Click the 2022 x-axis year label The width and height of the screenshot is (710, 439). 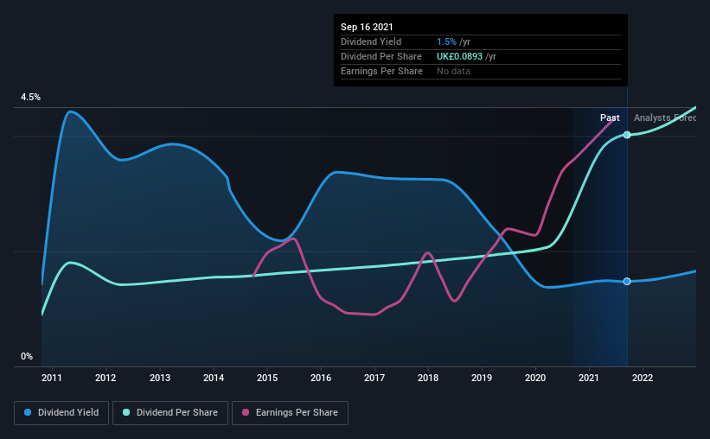click(643, 378)
